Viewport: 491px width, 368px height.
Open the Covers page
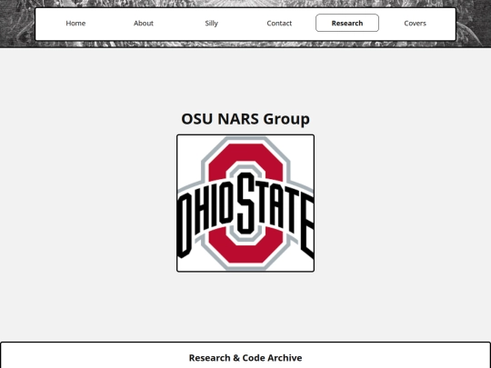point(416,23)
